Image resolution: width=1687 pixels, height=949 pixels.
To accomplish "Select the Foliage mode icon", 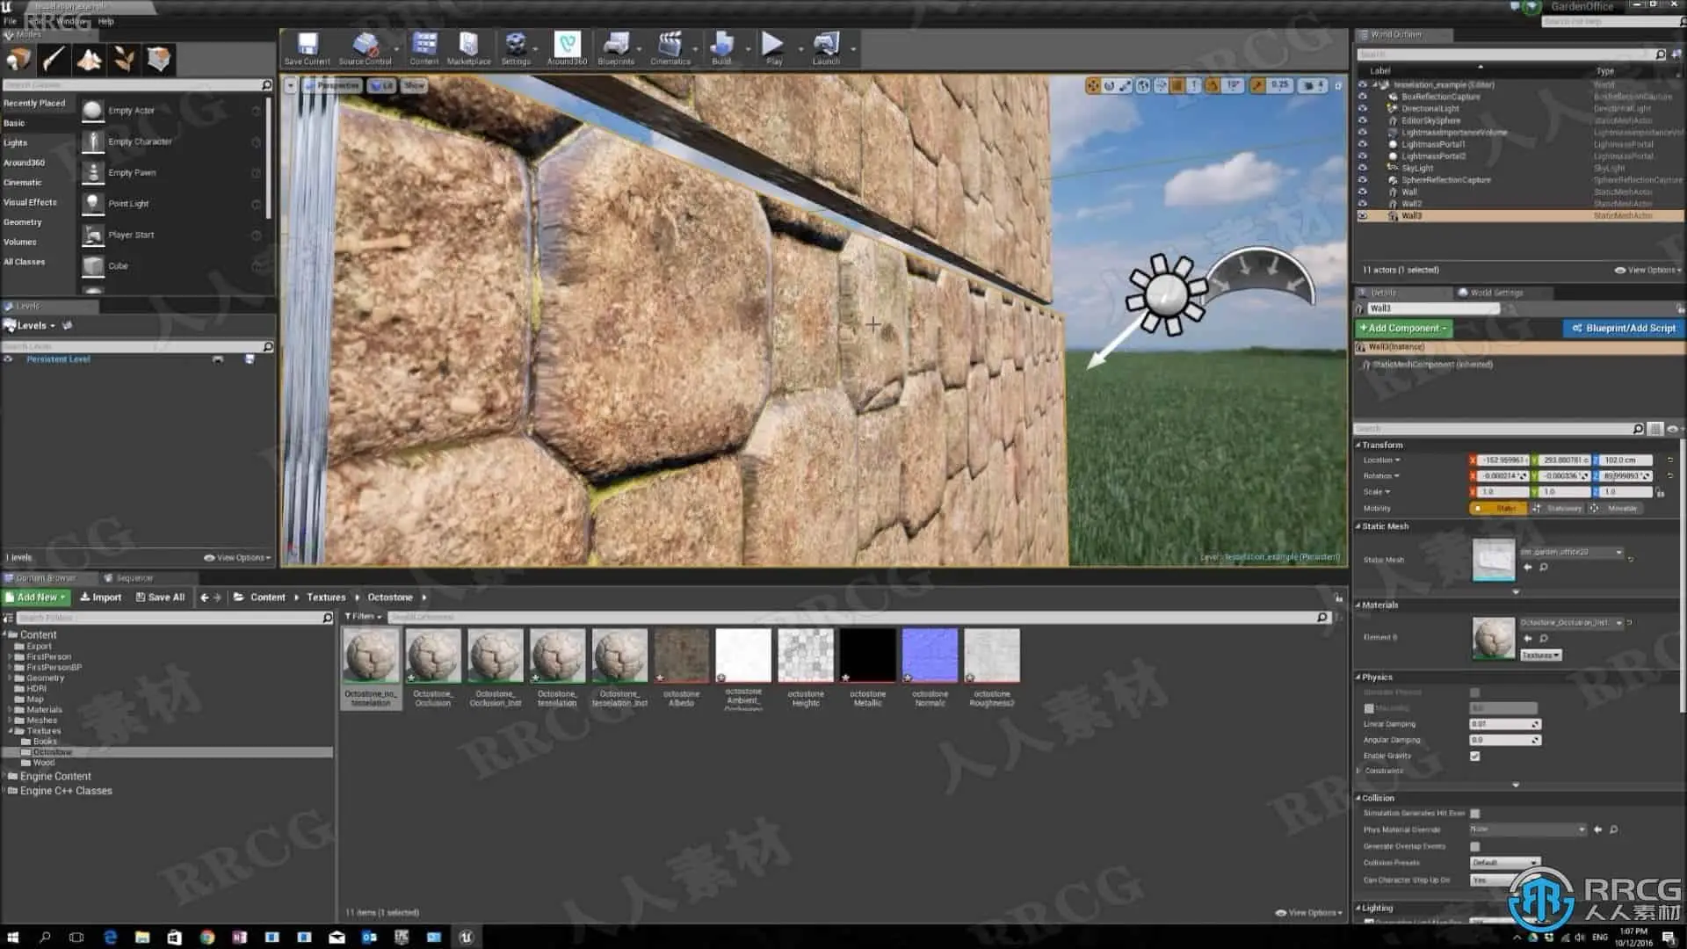I will click(124, 60).
